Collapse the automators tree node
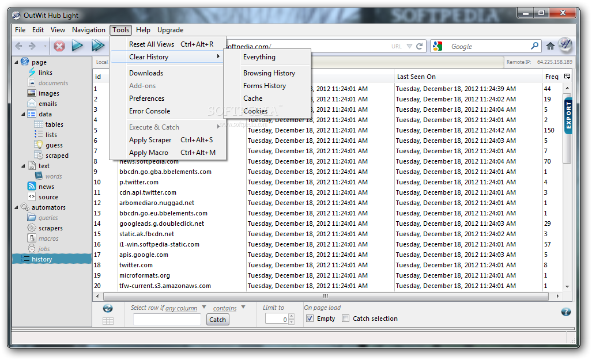The width and height of the screenshot is (592, 360). [16, 207]
